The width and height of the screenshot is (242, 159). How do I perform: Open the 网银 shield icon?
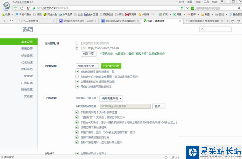click(x=174, y=15)
